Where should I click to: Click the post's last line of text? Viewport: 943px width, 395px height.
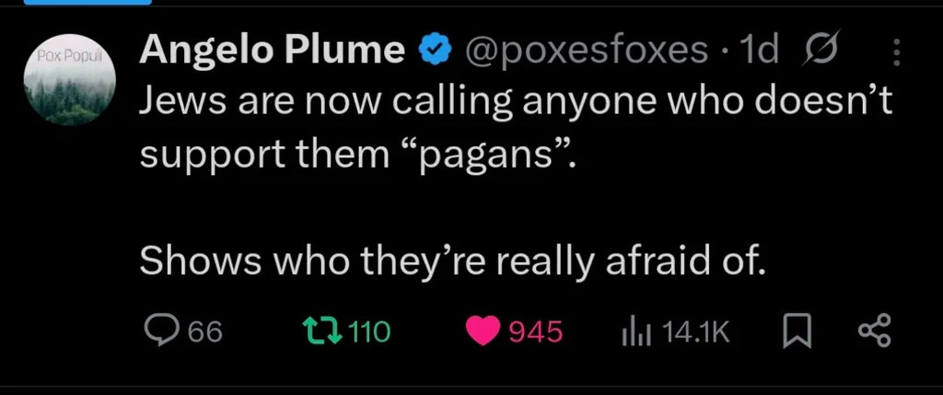click(453, 261)
